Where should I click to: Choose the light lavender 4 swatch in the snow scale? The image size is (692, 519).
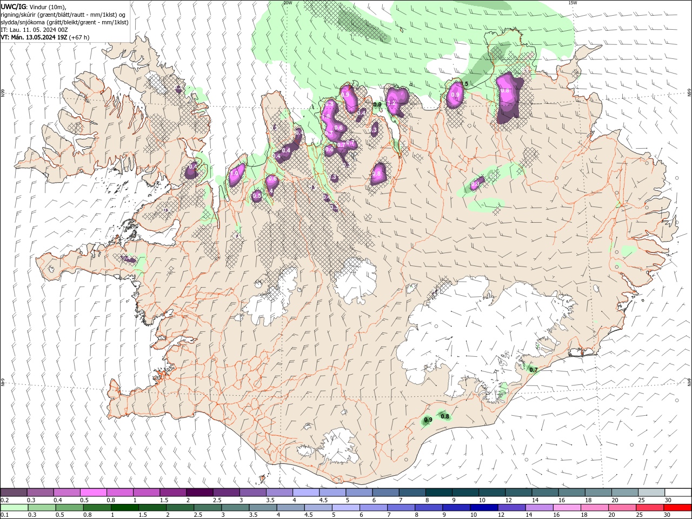pyautogui.click(x=306, y=493)
